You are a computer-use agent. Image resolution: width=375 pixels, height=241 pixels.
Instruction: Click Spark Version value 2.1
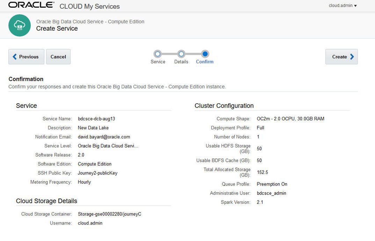[x=260, y=202]
